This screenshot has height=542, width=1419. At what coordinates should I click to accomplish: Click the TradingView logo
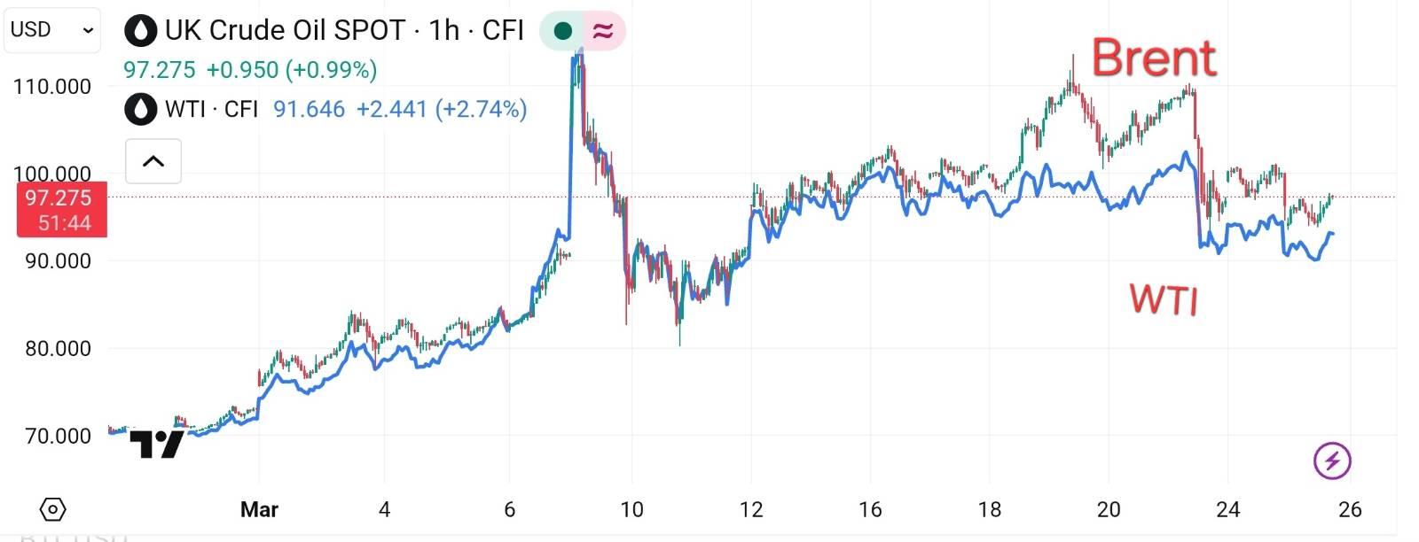[156, 444]
